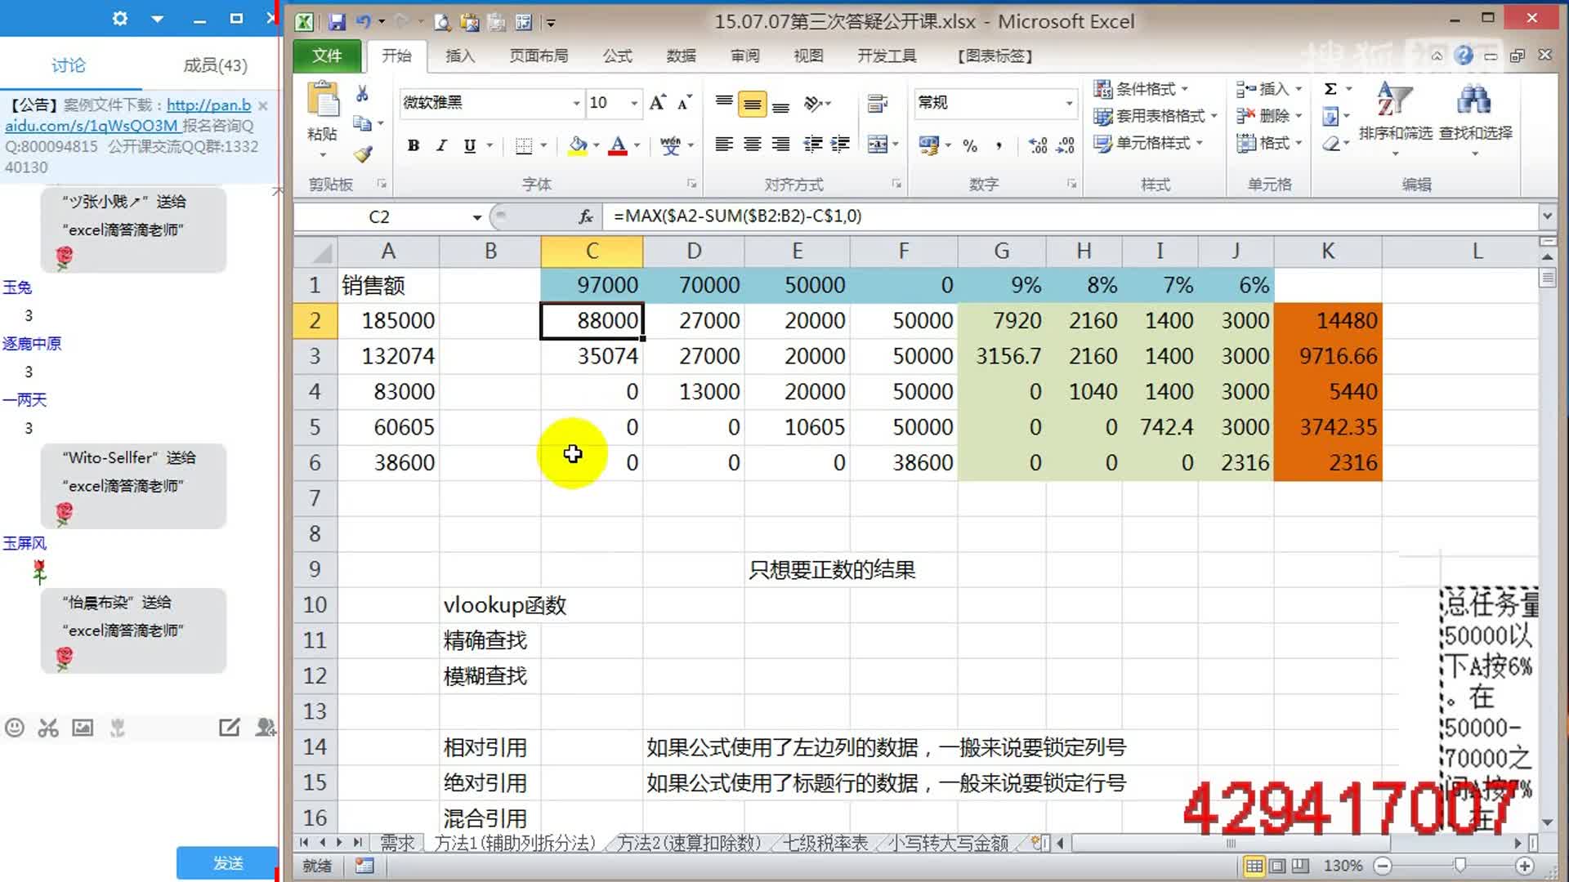Open the 七级税率表 worksheet tab
Image resolution: width=1569 pixels, height=882 pixels.
(825, 843)
